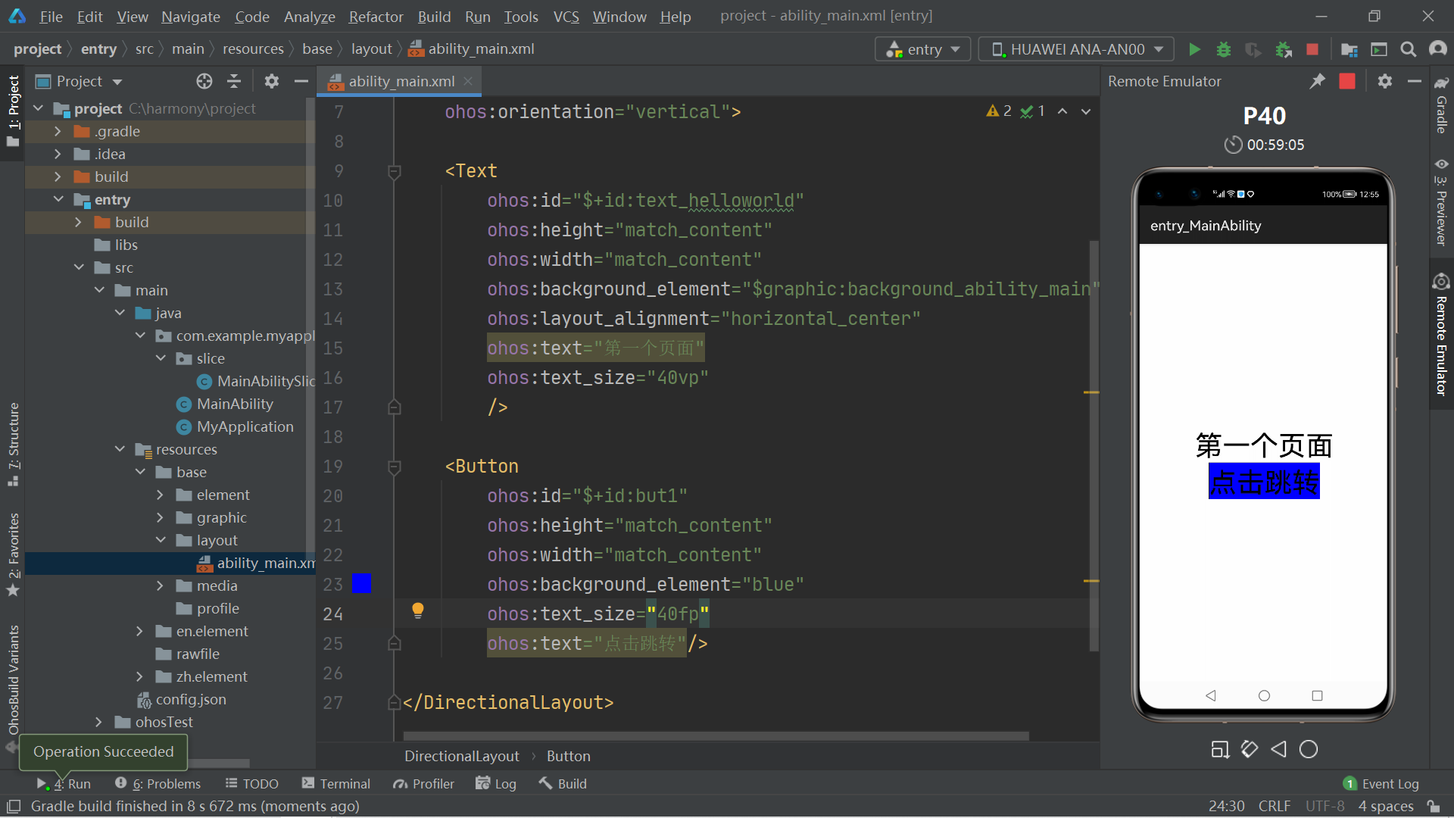
Task: Stop the running app via toolbar
Action: pos(1312,49)
